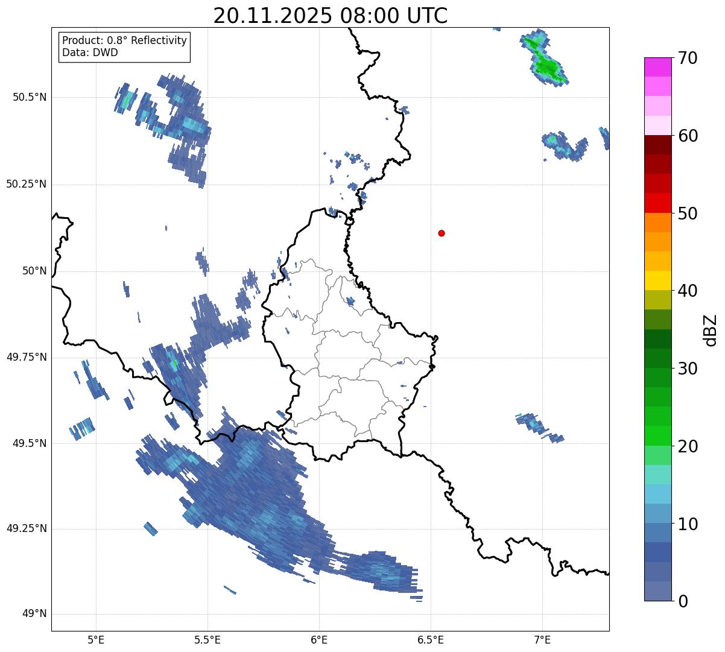
Task: Click the '5°E' longitude label
Action: tap(96, 640)
